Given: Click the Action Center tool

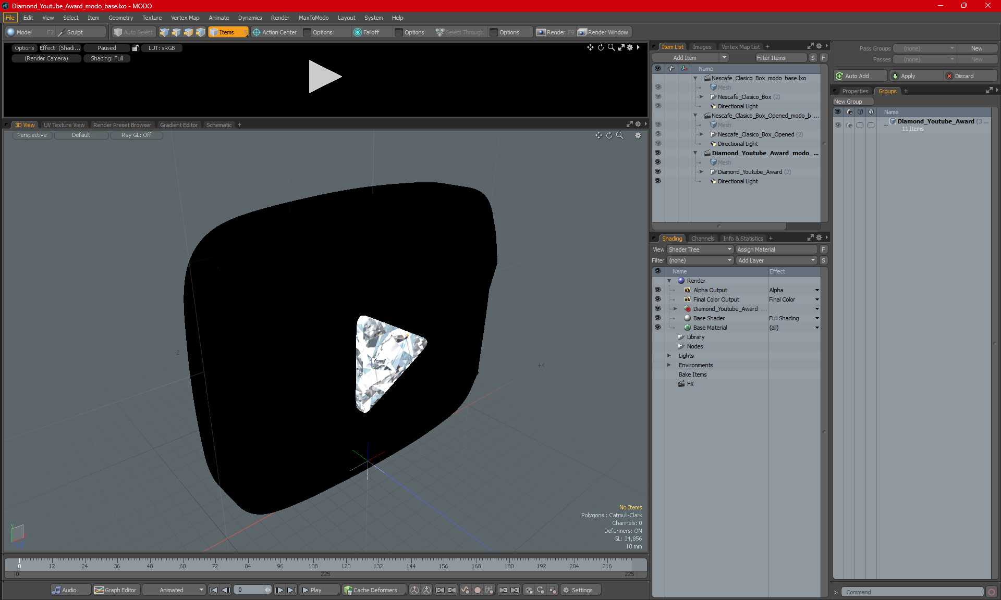Looking at the screenshot, I should click(x=275, y=32).
